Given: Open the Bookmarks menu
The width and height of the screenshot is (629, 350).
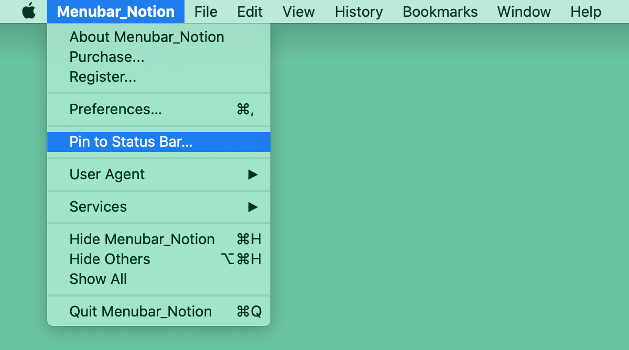Looking at the screenshot, I should [x=440, y=12].
